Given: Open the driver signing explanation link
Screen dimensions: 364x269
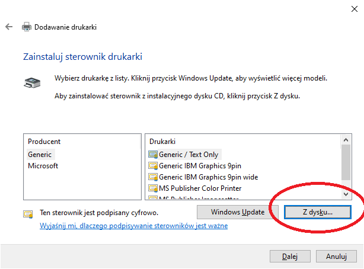Looking at the screenshot, I should [x=134, y=226].
